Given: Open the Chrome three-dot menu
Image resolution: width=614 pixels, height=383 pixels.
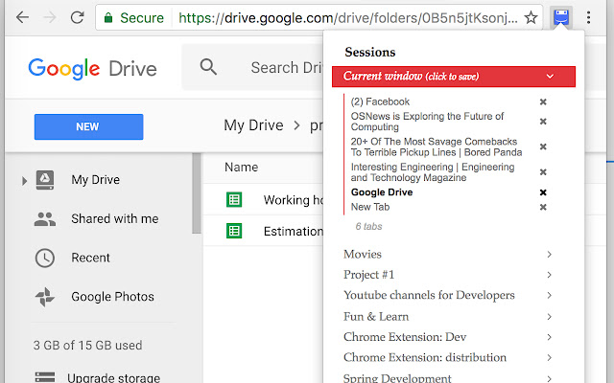Looking at the screenshot, I should (x=589, y=17).
